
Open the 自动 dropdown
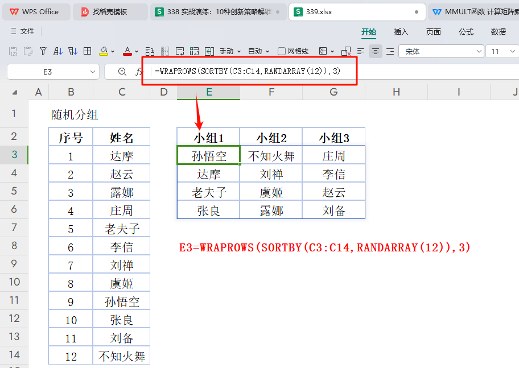(x=258, y=51)
